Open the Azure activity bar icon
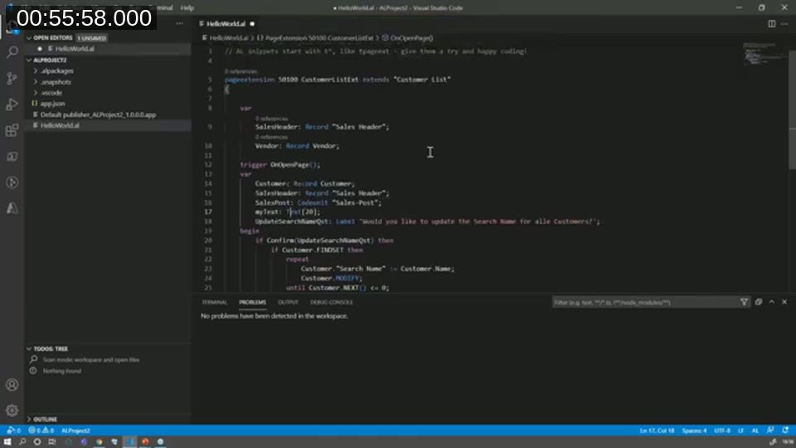Viewport: 796px width, 448px height. pos(12,208)
